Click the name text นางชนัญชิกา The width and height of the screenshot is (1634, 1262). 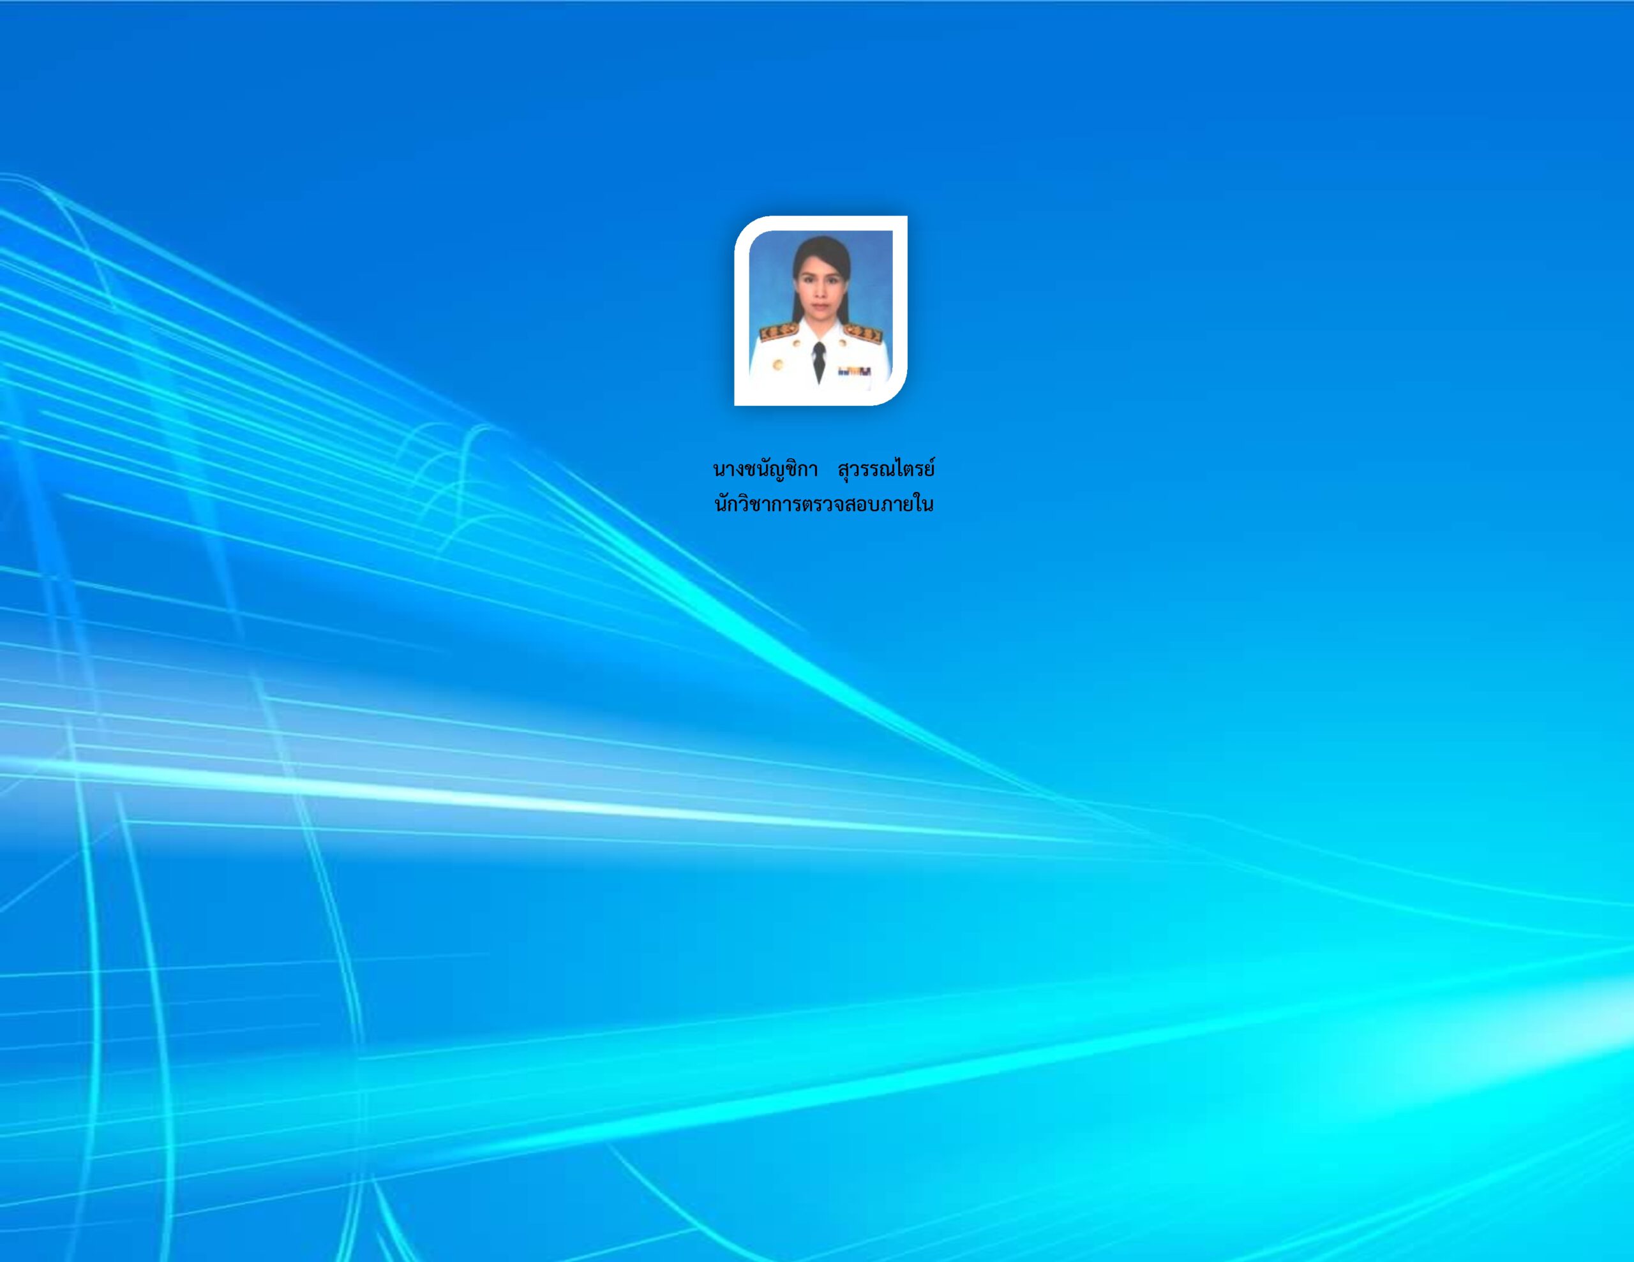pyautogui.click(x=765, y=470)
